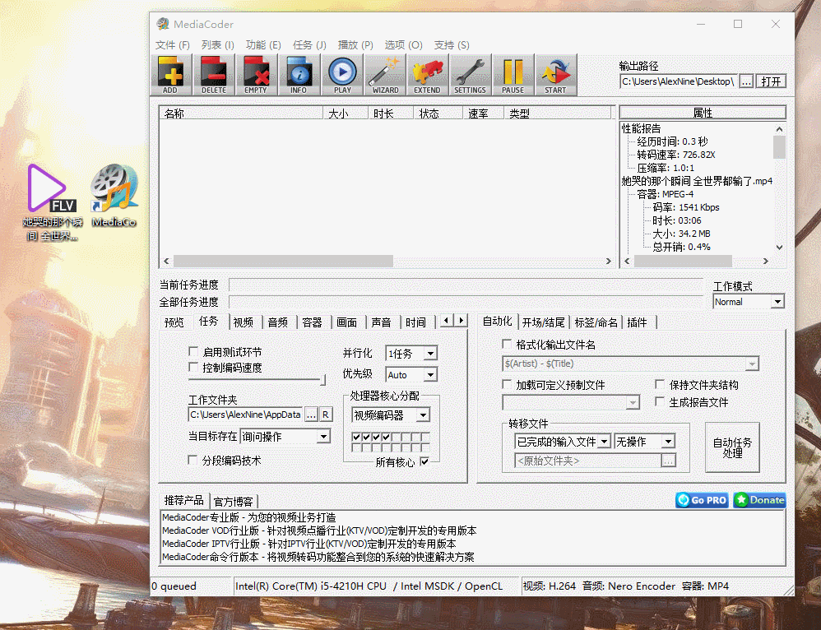
Task: Click the encoding speed slider
Action: (x=257, y=380)
